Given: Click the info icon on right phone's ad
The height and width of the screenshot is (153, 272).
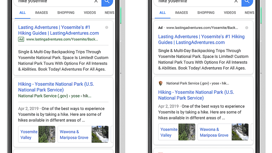Looking at the screenshot, I should [246, 28].
